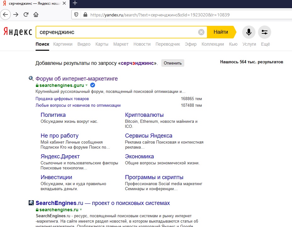Screen dimensions: 292x227
Task: Switch to the Карты tab
Action: tap(102, 44)
